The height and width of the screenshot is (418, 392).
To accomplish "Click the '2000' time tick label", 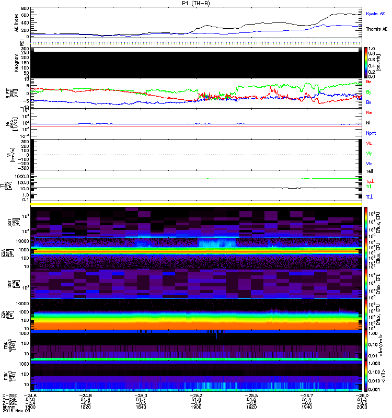I will pos(362,407).
